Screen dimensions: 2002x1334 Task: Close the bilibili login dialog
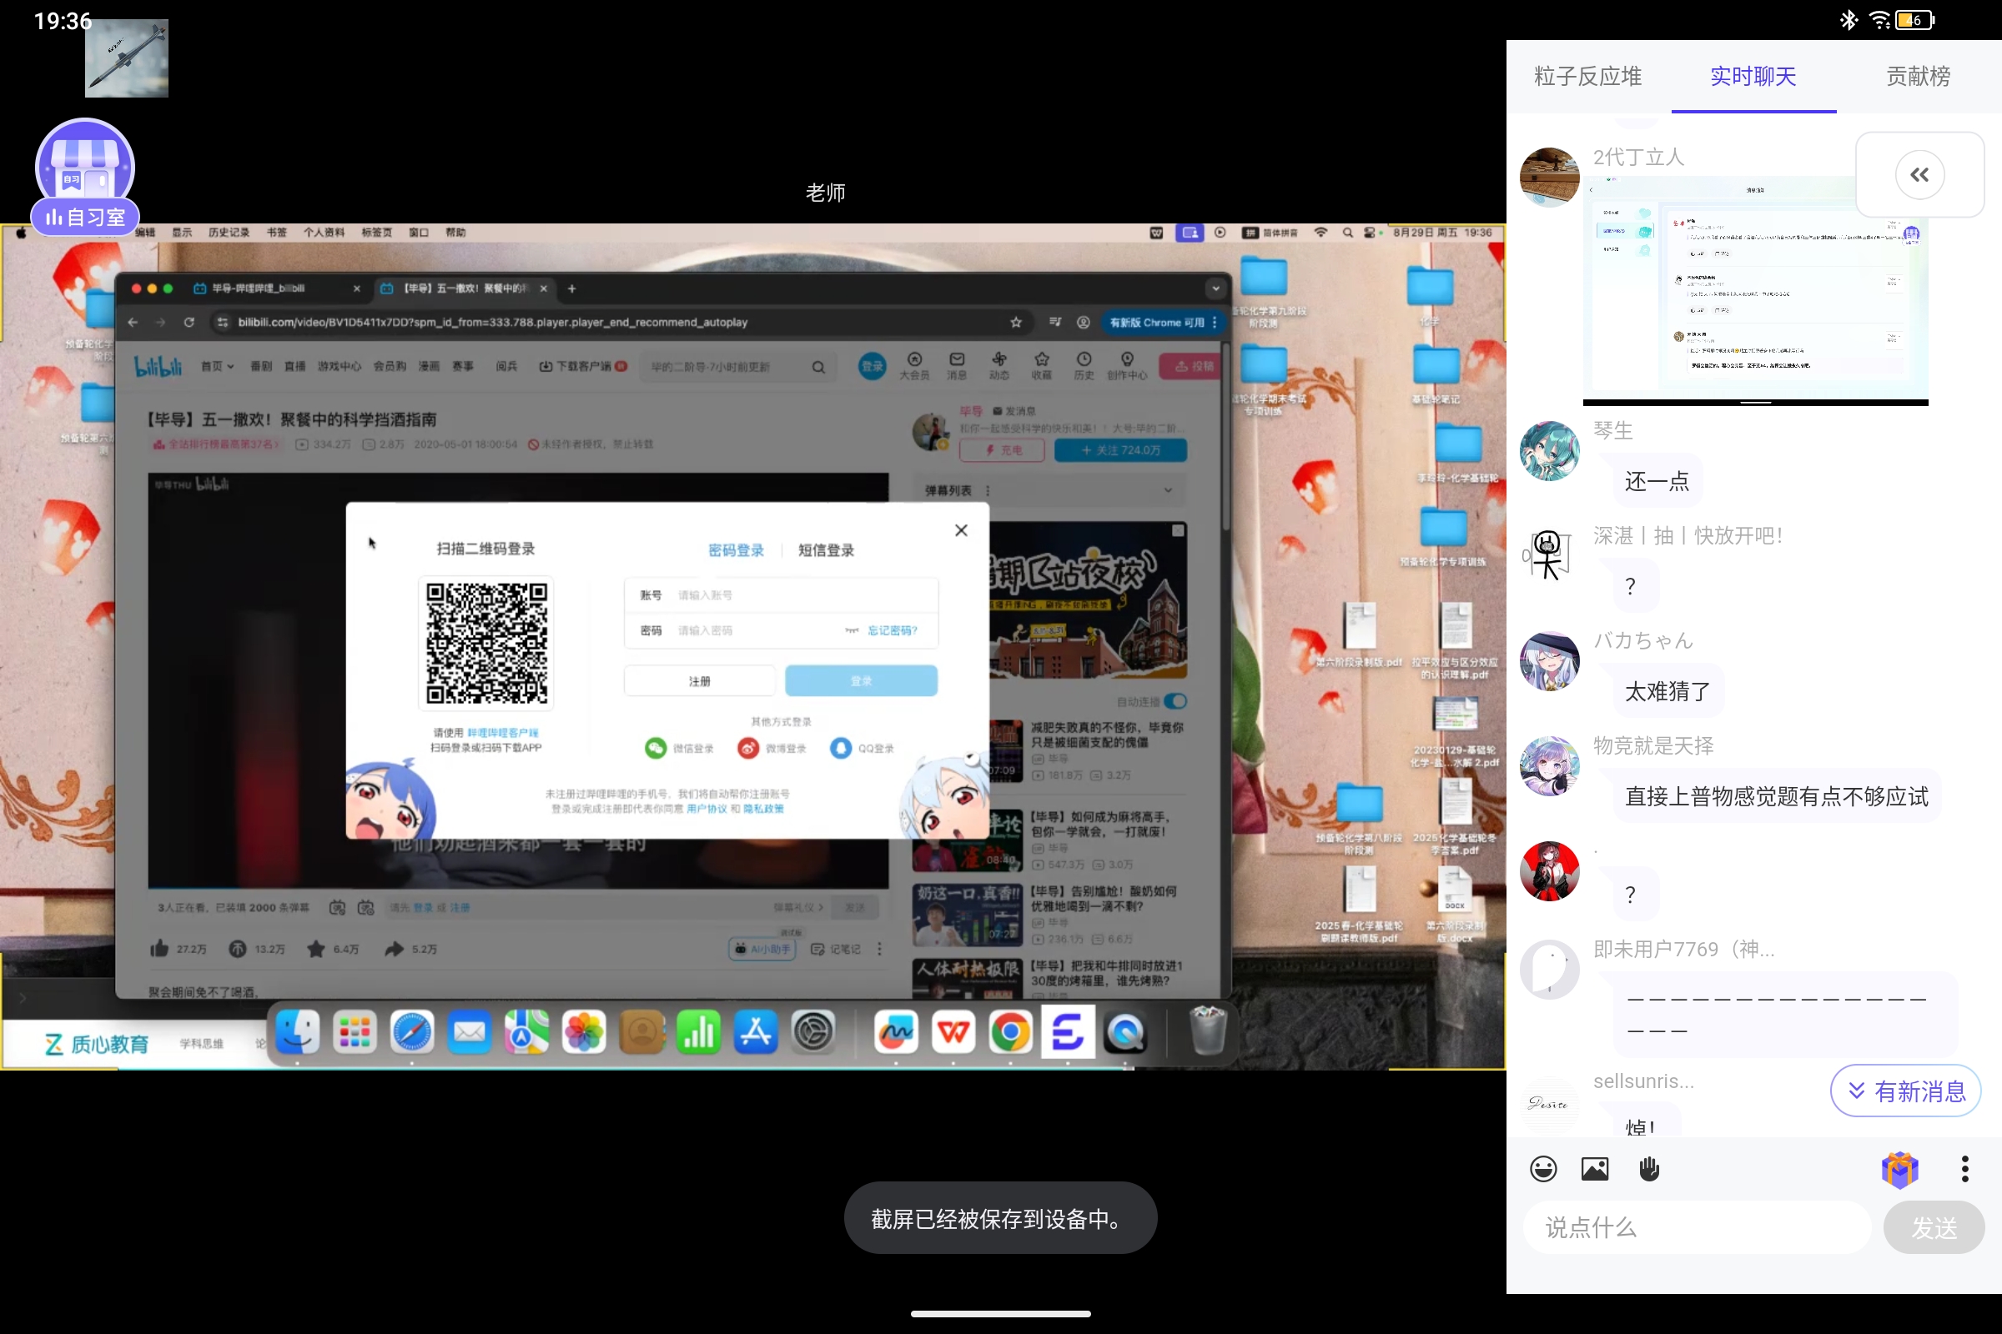click(x=961, y=530)
